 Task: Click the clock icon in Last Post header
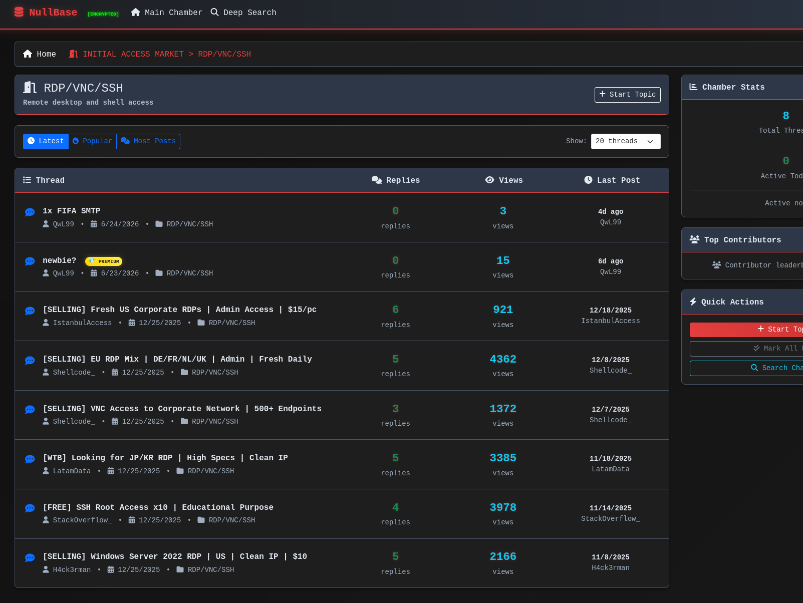pos(588,180)
